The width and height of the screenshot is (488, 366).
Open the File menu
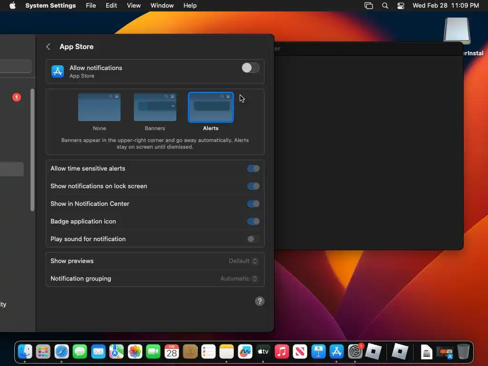(91, 6)
